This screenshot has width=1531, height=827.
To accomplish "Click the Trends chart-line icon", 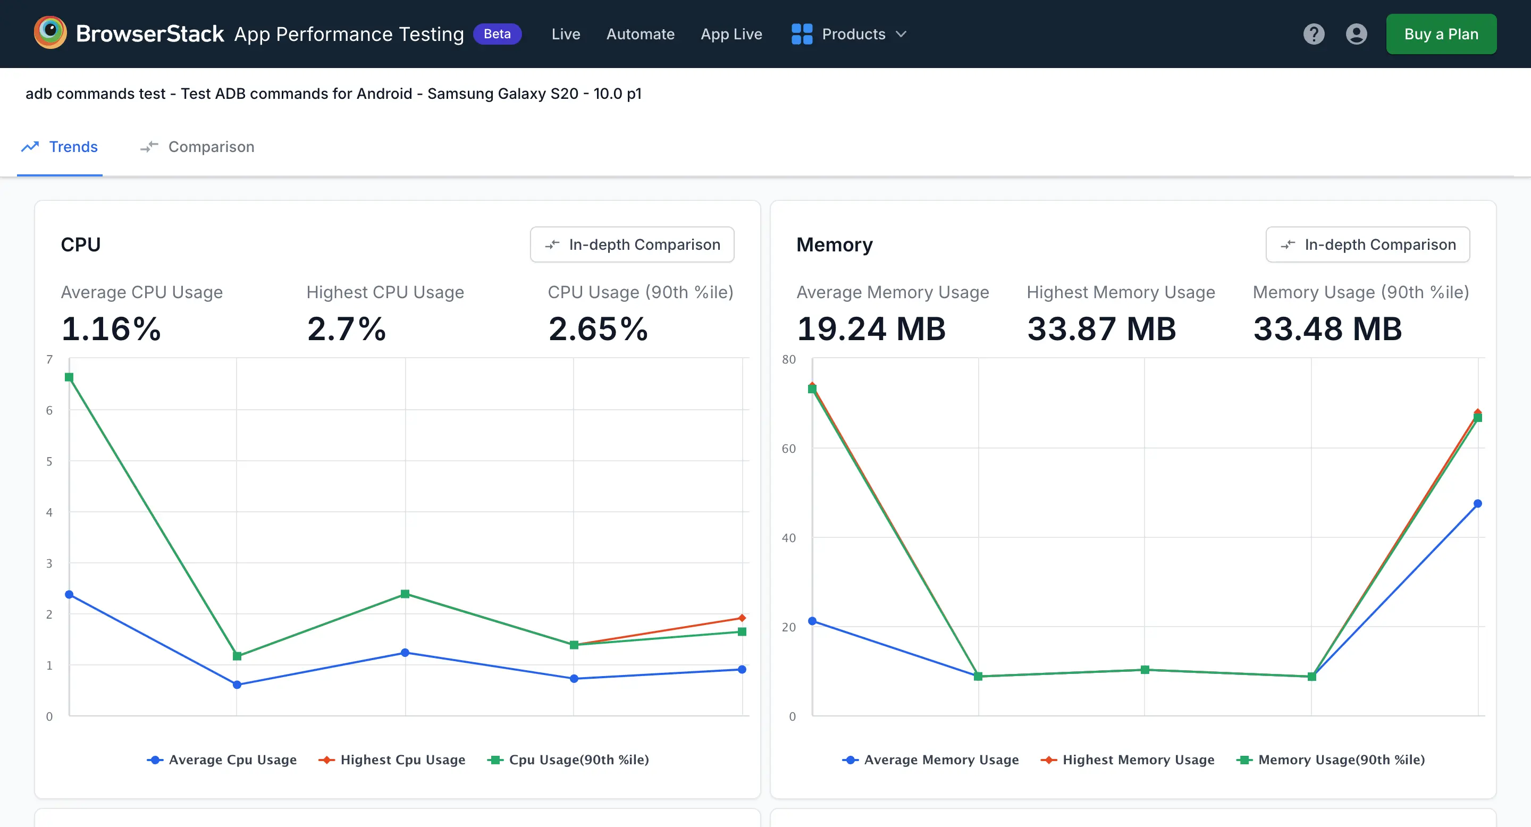I will click(x=30, y=147).
